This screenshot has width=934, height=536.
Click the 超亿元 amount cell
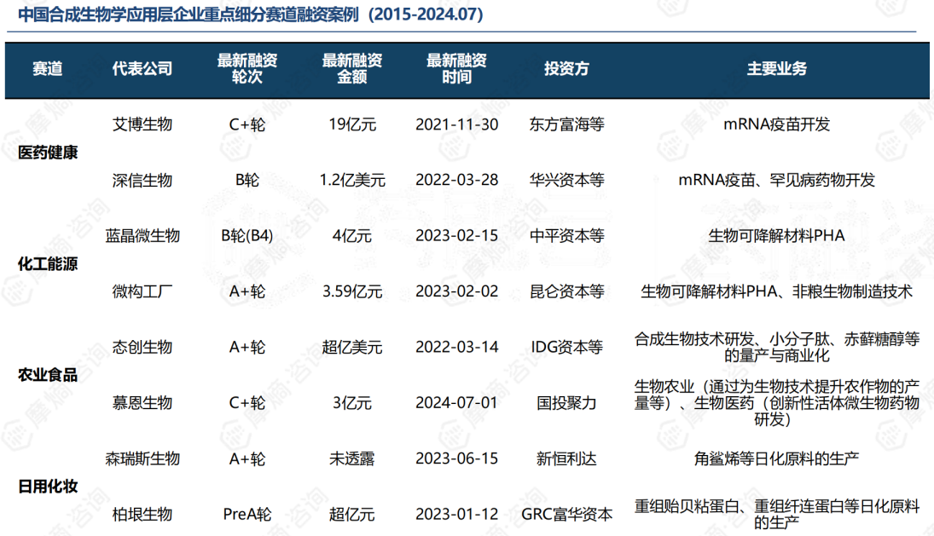click(352, 514)
